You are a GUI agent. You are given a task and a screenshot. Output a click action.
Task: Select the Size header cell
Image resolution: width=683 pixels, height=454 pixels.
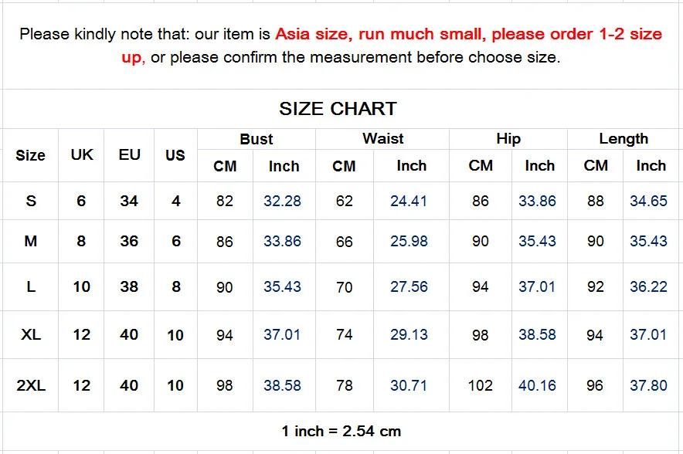(31, 155)
